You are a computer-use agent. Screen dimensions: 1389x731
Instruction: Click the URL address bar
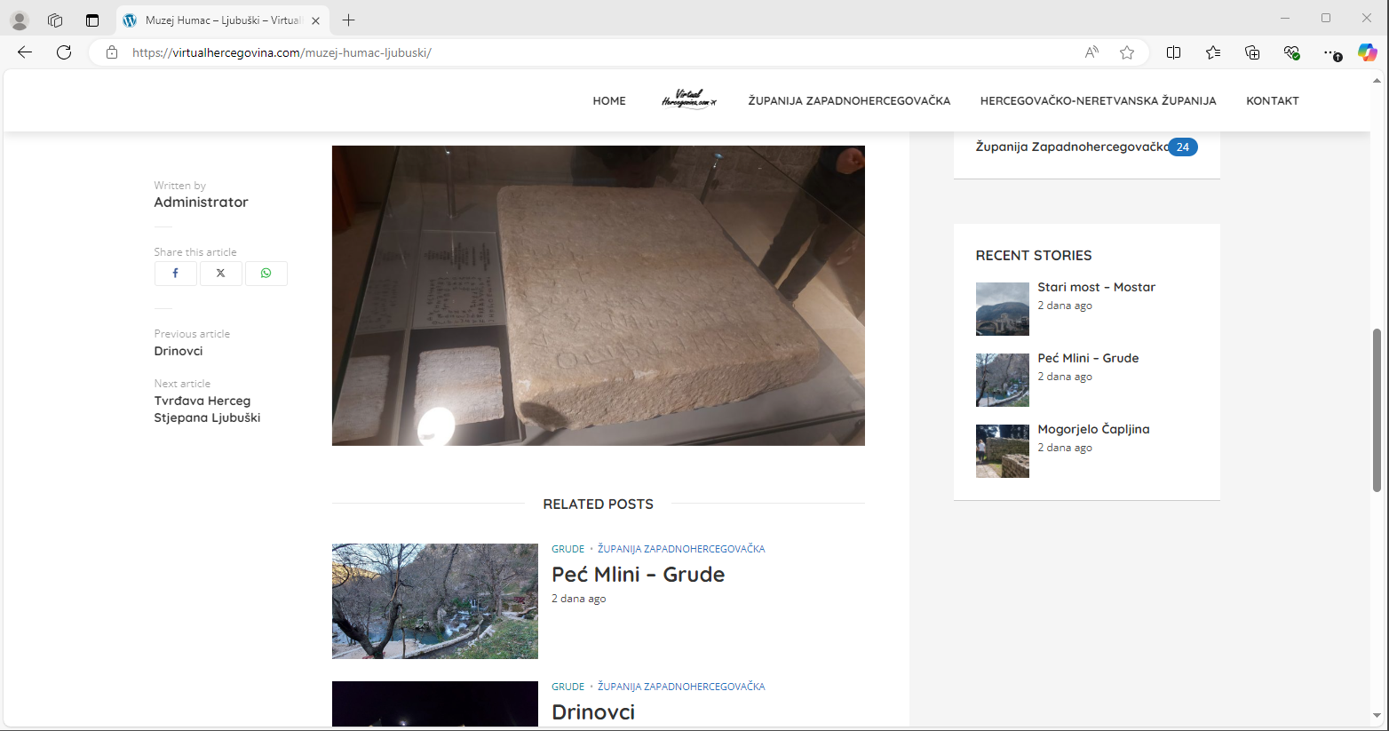click(x=586, y=52)
